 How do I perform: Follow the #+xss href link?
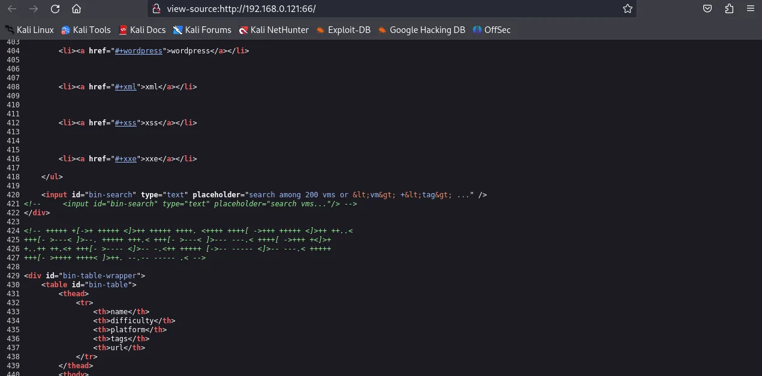click(x=126, y=123)
